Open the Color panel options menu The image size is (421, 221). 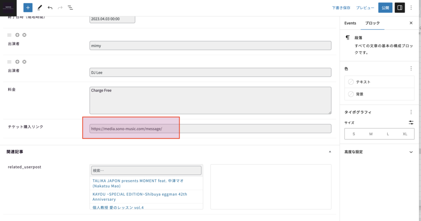point(411,68)
